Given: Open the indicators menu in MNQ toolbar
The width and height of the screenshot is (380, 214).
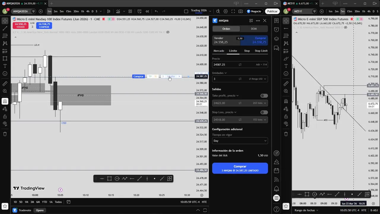Looking at the screenshot, I should 118,11.
